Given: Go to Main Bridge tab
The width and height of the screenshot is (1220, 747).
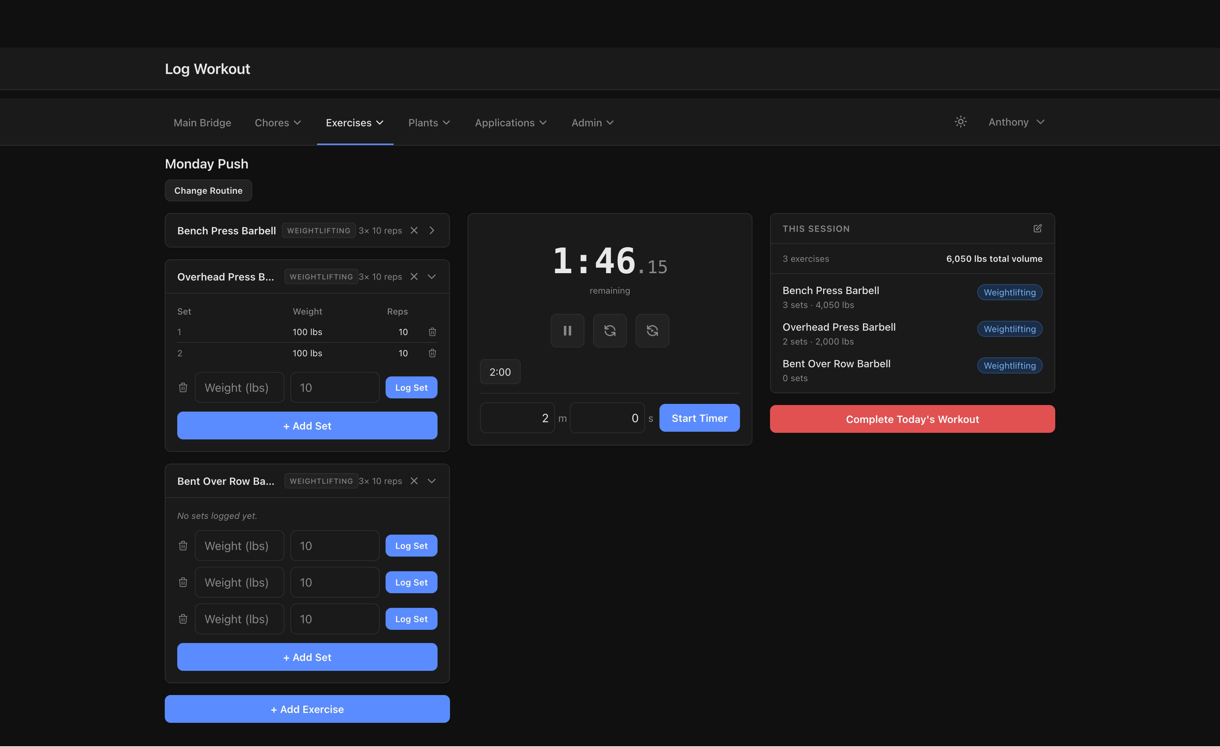Looking at the screenshot, I should click(x=202, y=122).
